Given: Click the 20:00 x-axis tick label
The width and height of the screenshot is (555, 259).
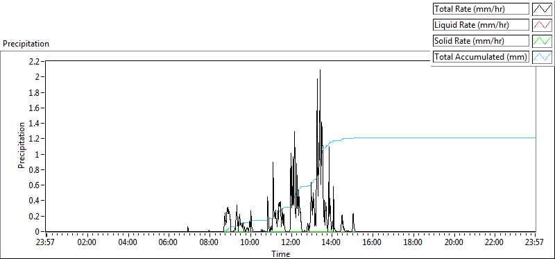Looking at the screenshot, I should tap(454, 243).
